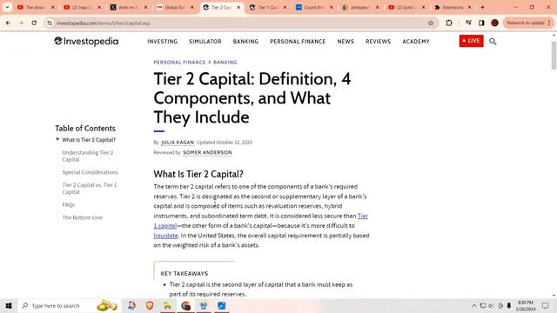
Task: Go back to the previous page
Action: [x=8, y=23]
